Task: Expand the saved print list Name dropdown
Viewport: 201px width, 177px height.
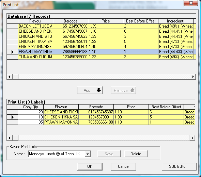Action: 88,154
